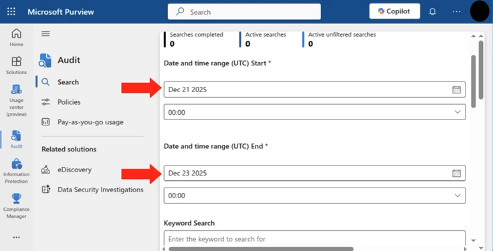The height and width of the screenshot is (251, 493).
Task: Click the end date field Dec 23 2025
Action: [314, 173]
